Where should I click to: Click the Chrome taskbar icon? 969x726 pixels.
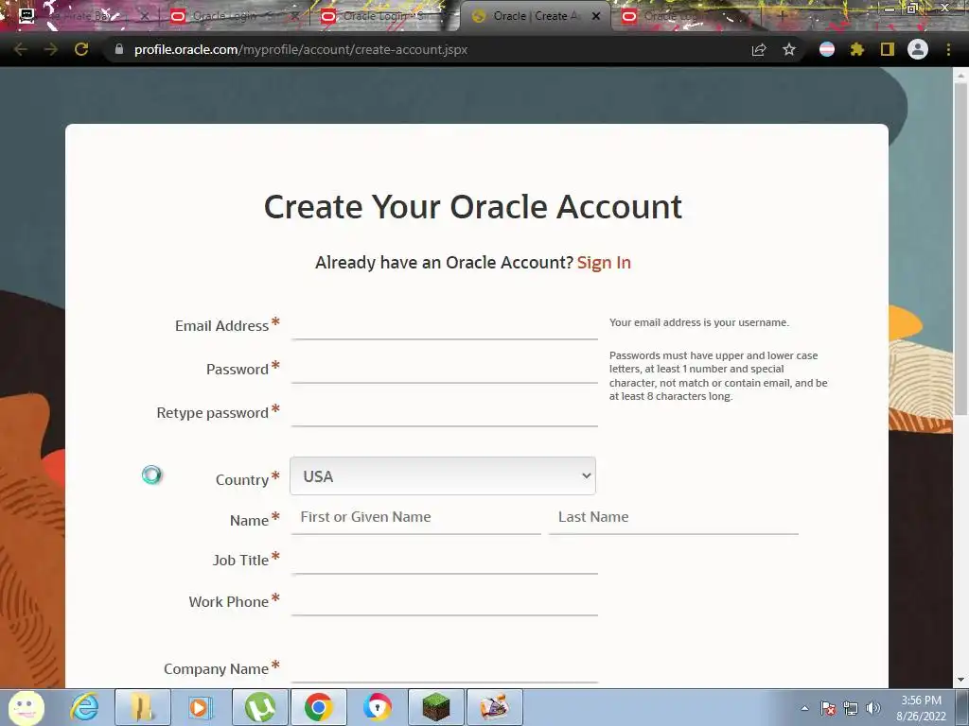coord(318,707)
